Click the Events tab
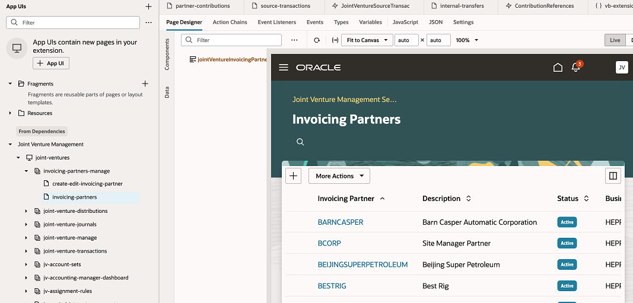Viewport: 633px width, 303px height. 315,22
